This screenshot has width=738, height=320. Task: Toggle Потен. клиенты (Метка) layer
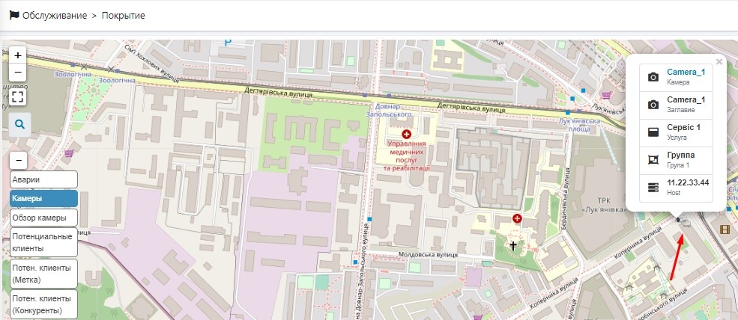click(x=43, y=274)
